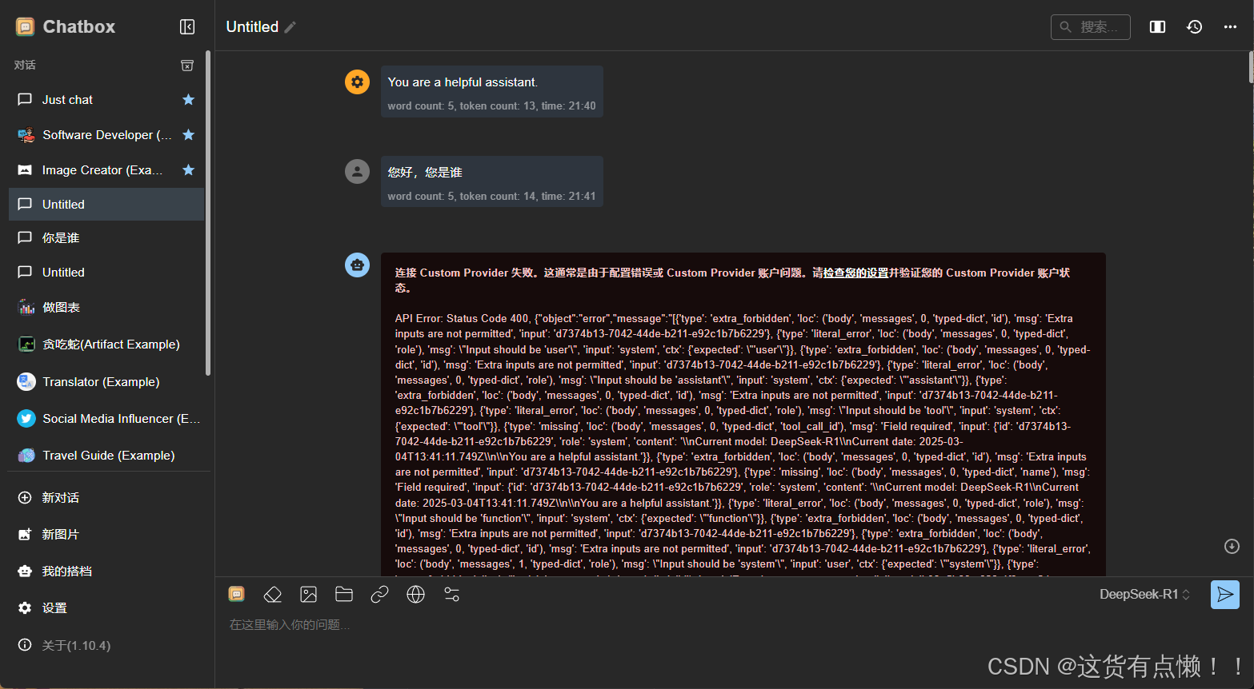Viewport: 1254px width, 689px height.
Task: Unstar the Just chat conversation
Action: click(x=188, y=100)
